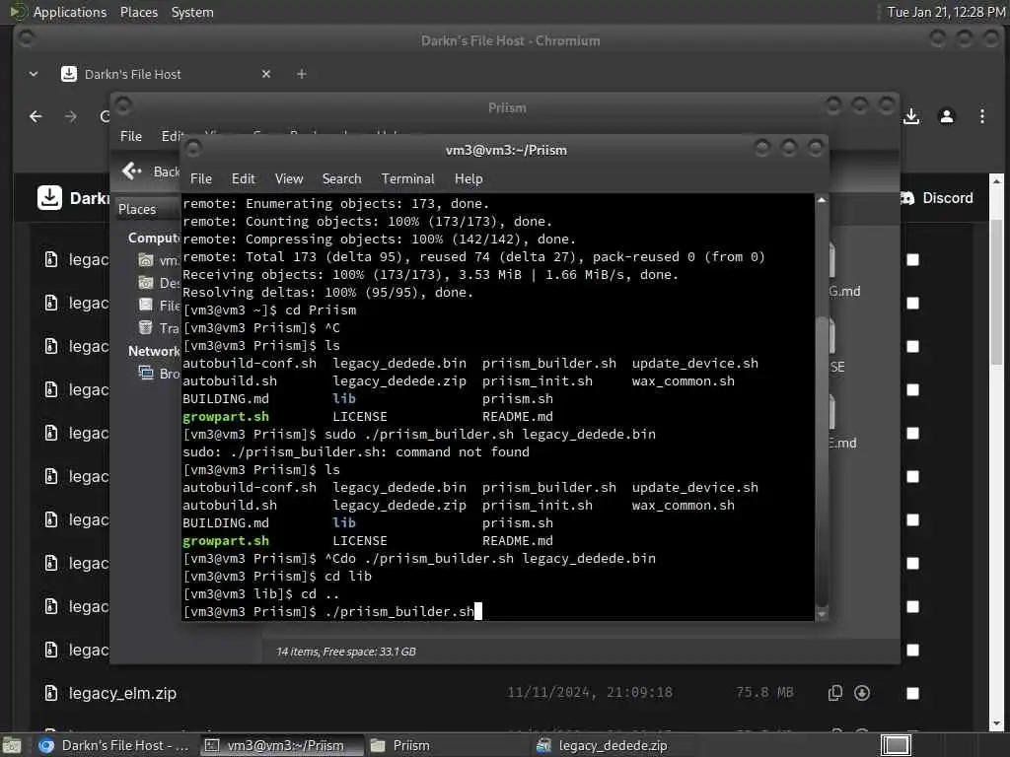The image size is (1010, 757).
Task: Click the show desktop icon in taskbar
Action: point(12,745)
